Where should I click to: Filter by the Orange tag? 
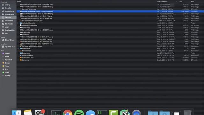point(7,63)
